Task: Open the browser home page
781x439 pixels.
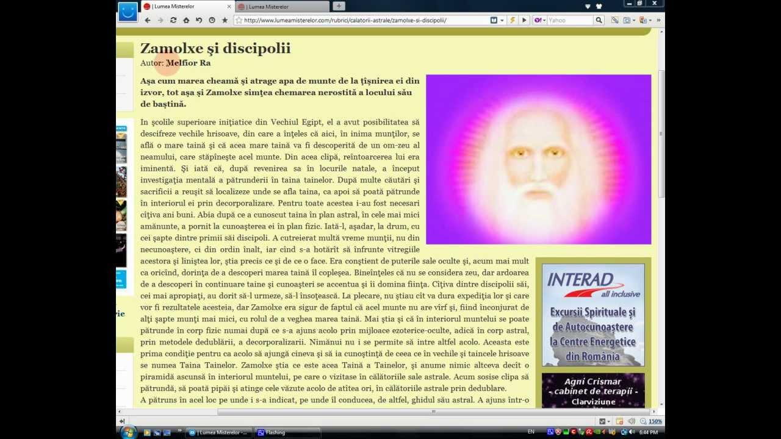Action: [186, 20]
